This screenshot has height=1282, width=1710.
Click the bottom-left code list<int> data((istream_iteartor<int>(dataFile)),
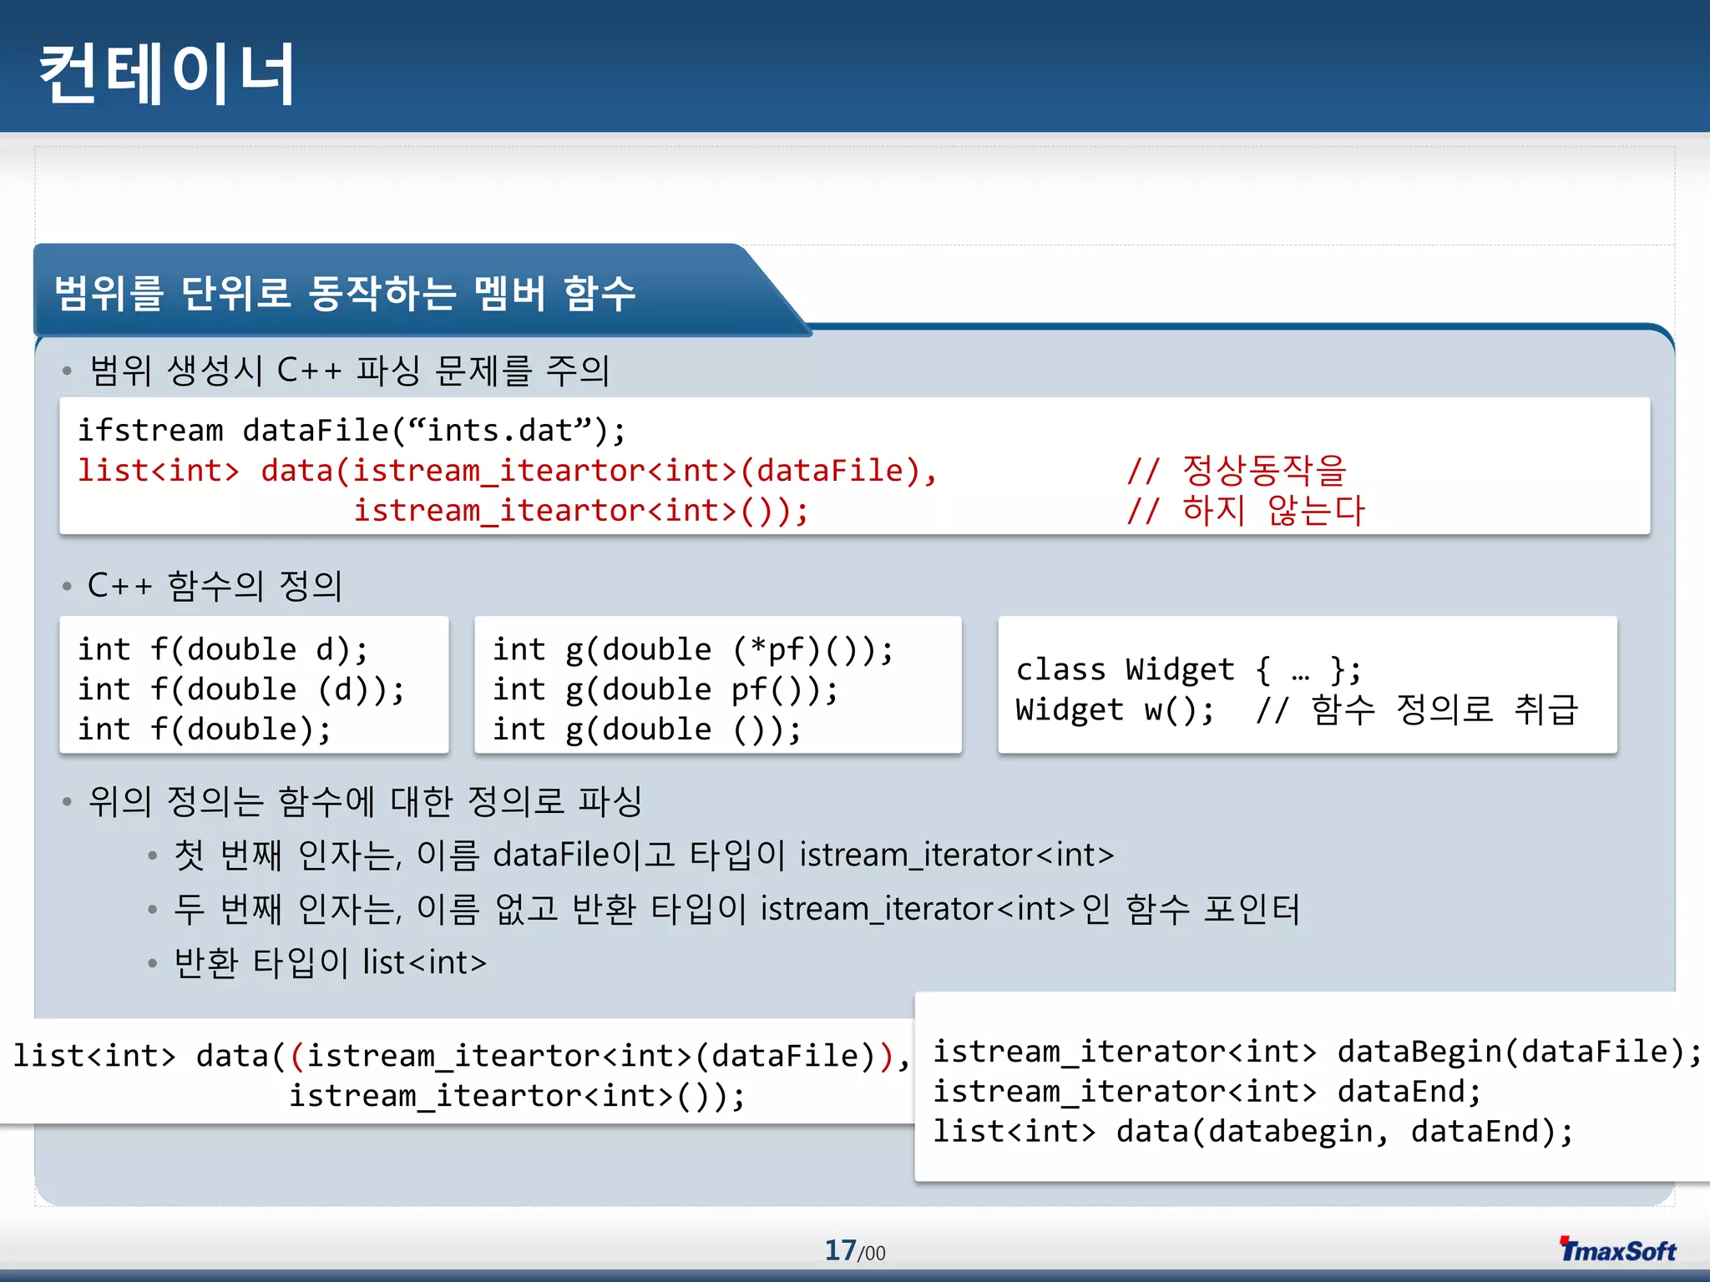[462, 1056]
